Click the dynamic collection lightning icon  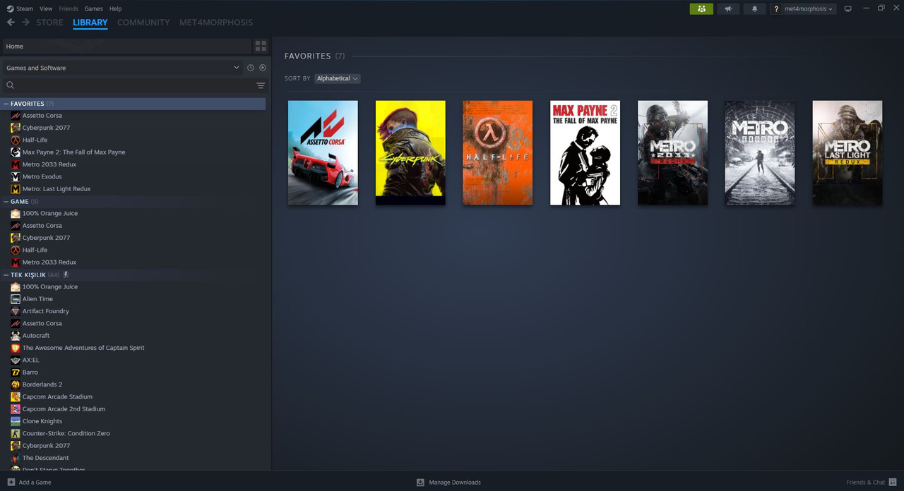click(66, 274)
